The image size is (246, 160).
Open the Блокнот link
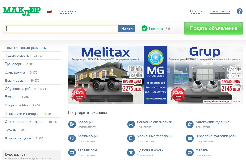coord(157,28)
